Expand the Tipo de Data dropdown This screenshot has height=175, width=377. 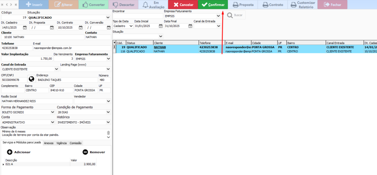coord(131,26)
